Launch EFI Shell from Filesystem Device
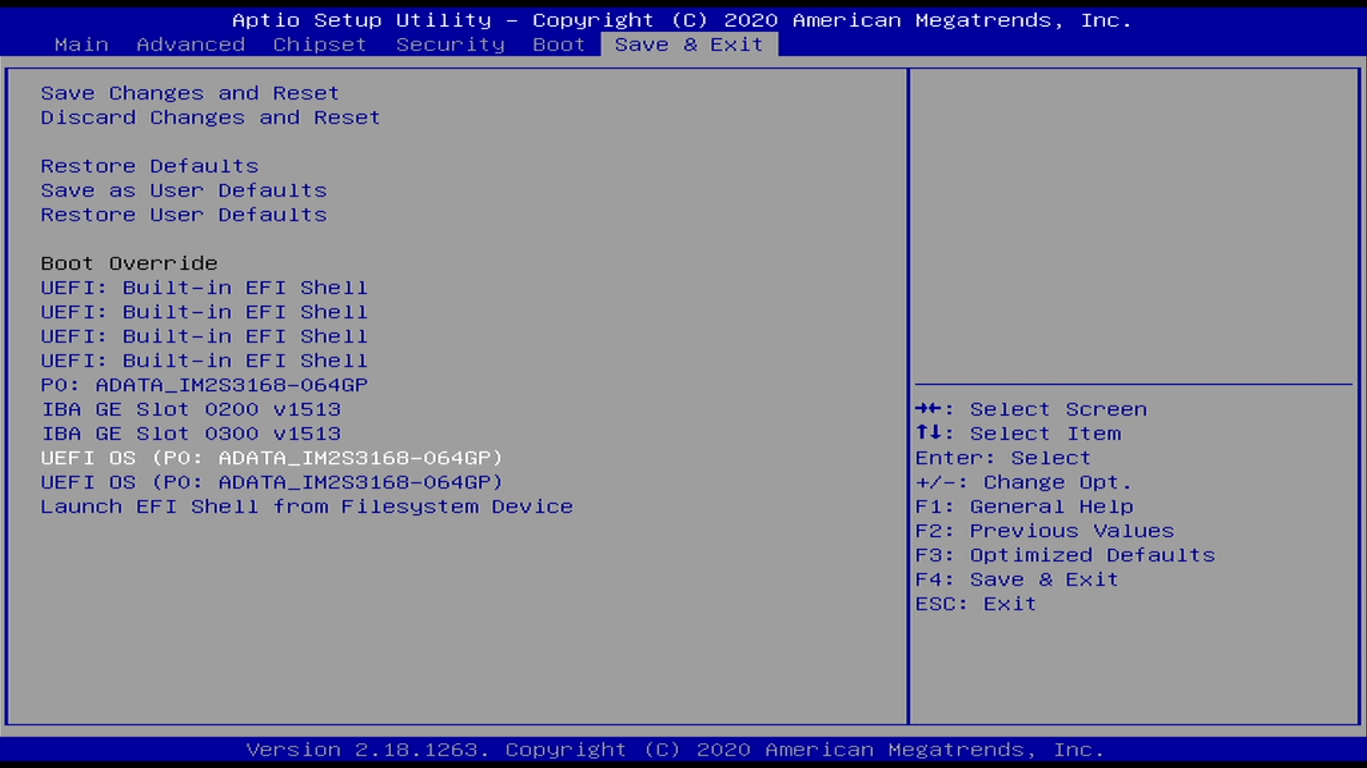The image size is (1367, 768). click(306, 506)
